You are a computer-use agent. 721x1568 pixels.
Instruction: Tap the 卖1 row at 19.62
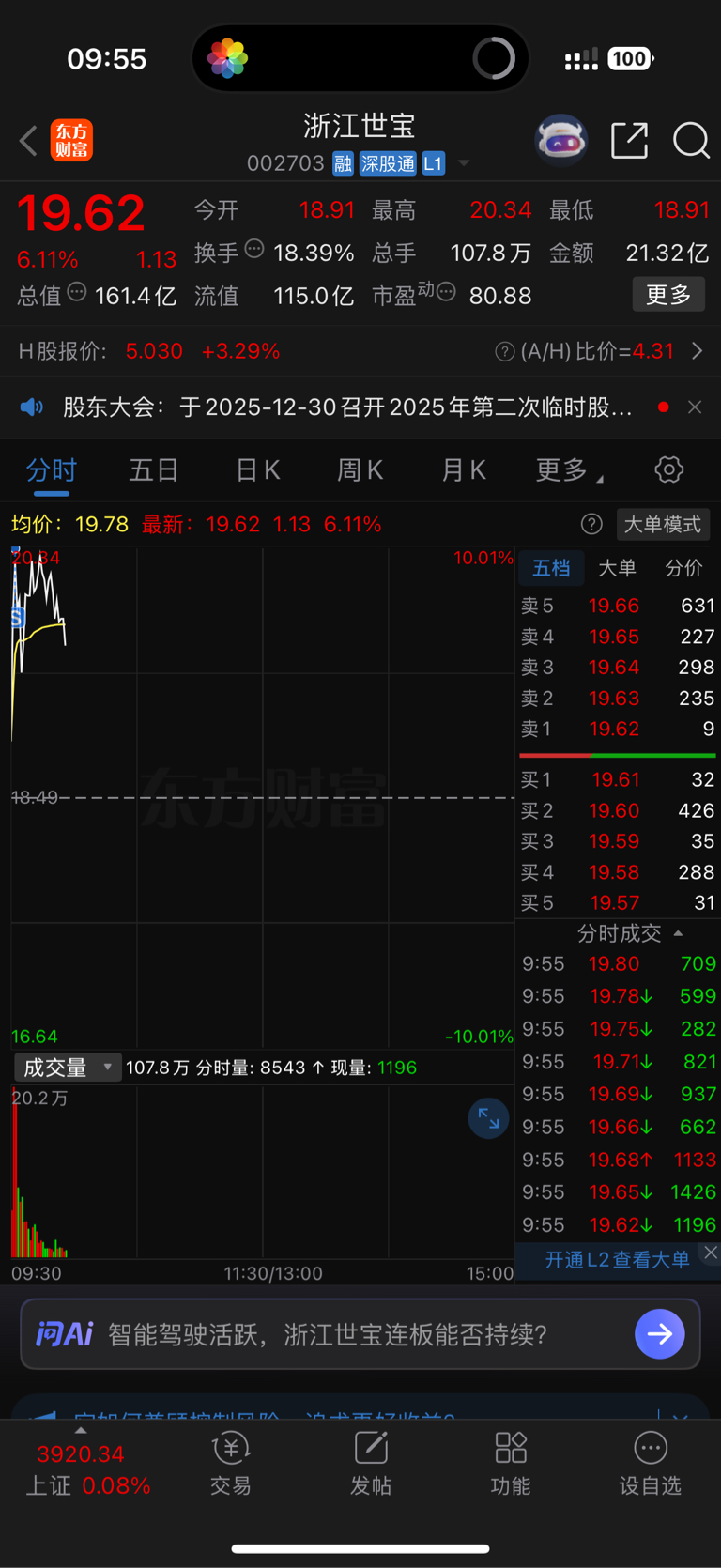pos(618,729)
